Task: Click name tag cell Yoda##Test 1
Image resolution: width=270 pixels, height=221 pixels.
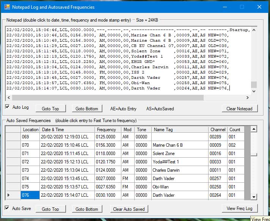Action: click(180, 162)
